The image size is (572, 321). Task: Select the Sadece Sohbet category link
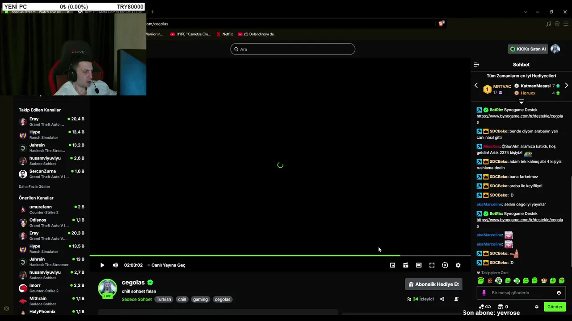[x=137, y=299]
